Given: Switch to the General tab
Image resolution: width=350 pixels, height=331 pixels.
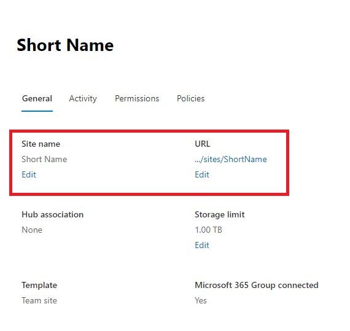Looking at the screenshot, I should 37,98.
